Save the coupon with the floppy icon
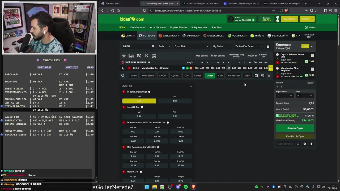This screenshot has height=191, width=340. 298,144
